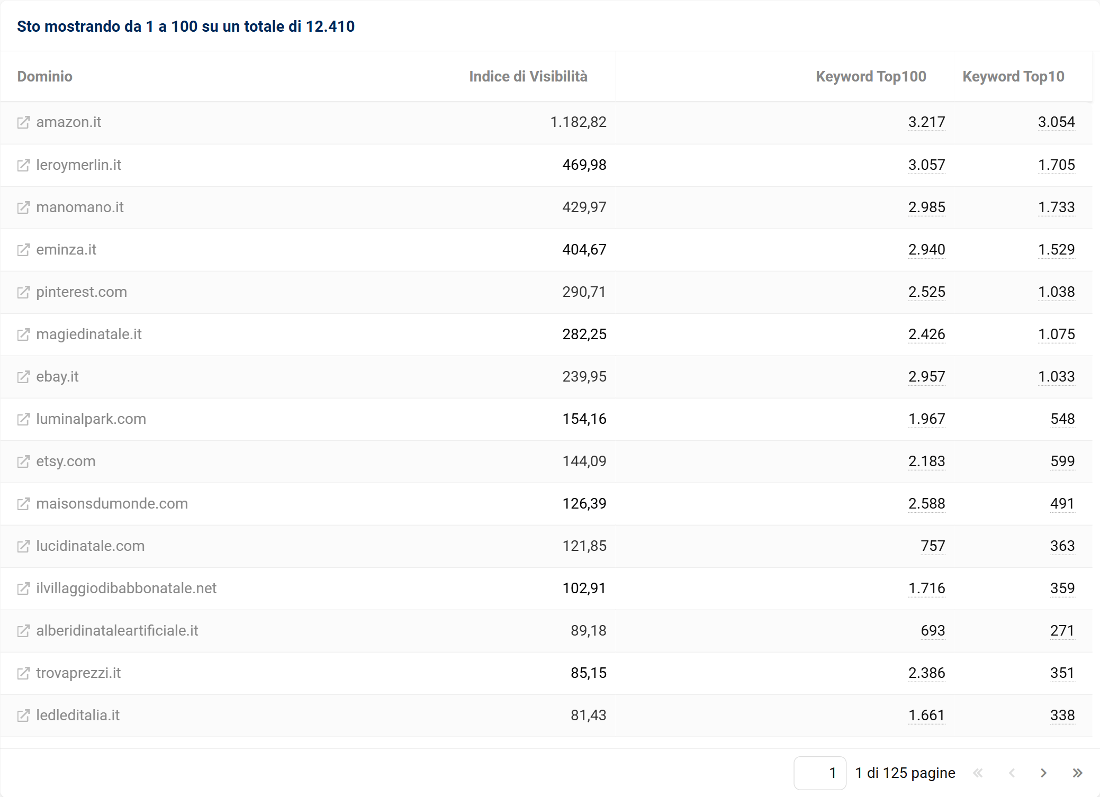Click pinterest.com Top10 value 1.038
The width and height of the screenshot is (1100, 797).
click(x=1057, y=292)
